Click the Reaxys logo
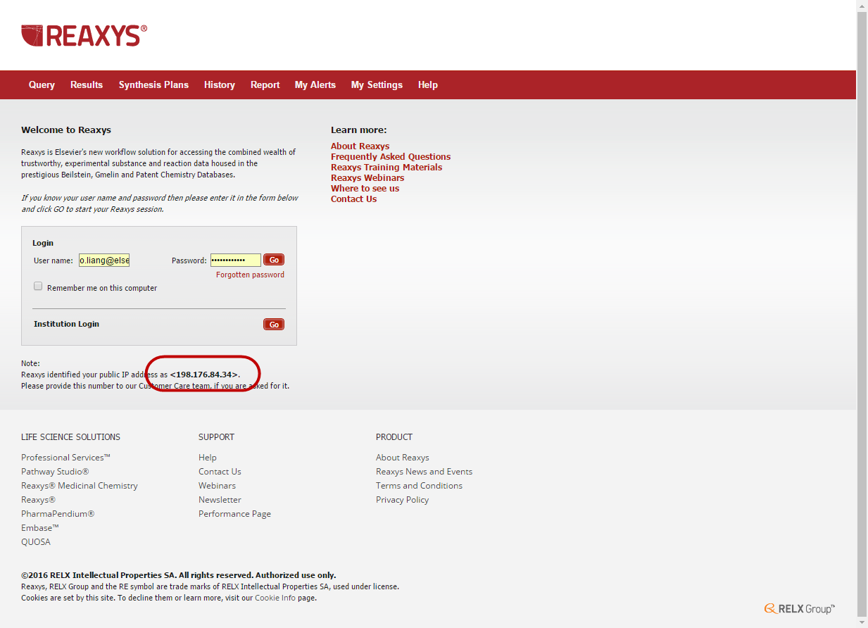Viewport: 868px width, 628px height. tap(84, 35)
